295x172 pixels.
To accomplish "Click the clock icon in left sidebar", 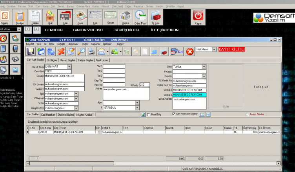I will point(4,38).
